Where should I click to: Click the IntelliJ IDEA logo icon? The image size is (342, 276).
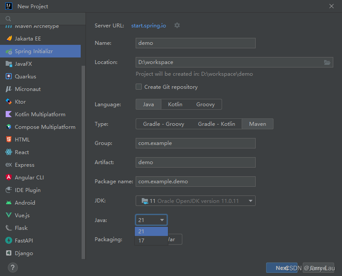(9, 6)
